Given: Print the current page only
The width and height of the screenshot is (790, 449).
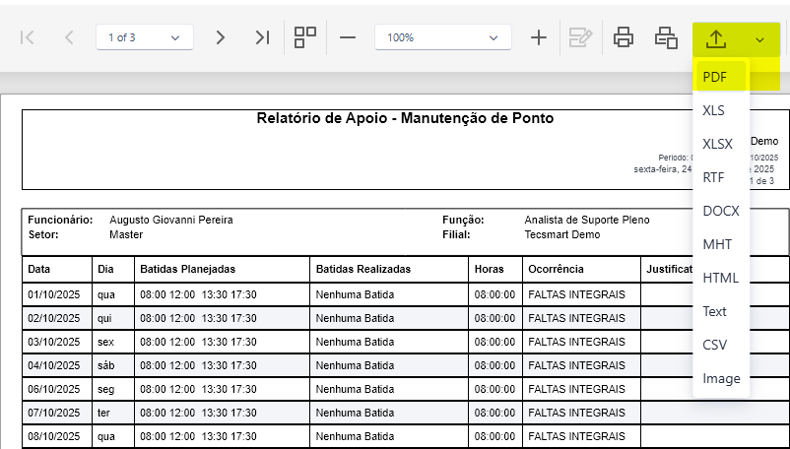Looking at the screenshot, I should (x=666, y=37).
